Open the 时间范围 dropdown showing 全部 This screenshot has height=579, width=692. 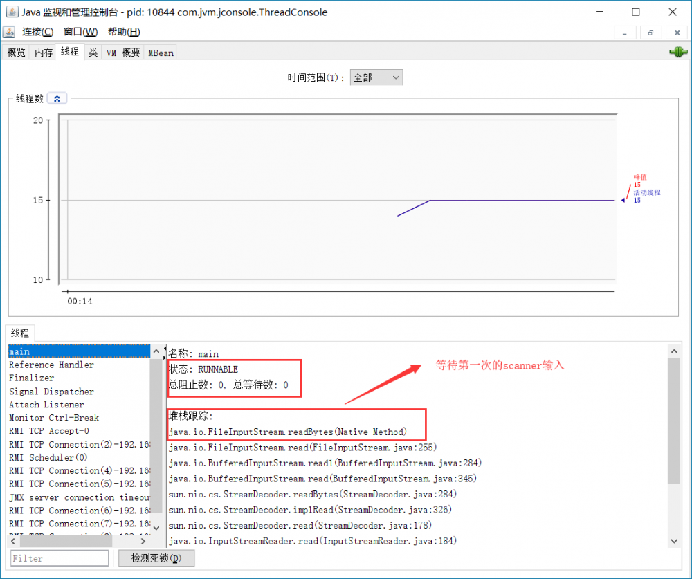[376, 77]
